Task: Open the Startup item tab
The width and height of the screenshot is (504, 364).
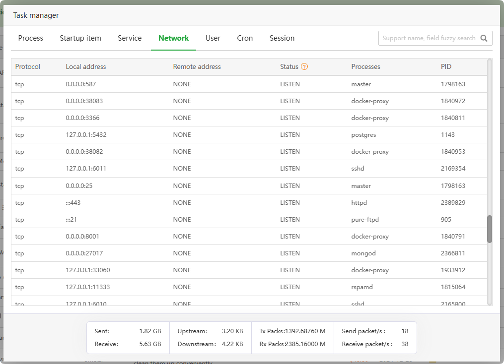Action: click(80, 38)
